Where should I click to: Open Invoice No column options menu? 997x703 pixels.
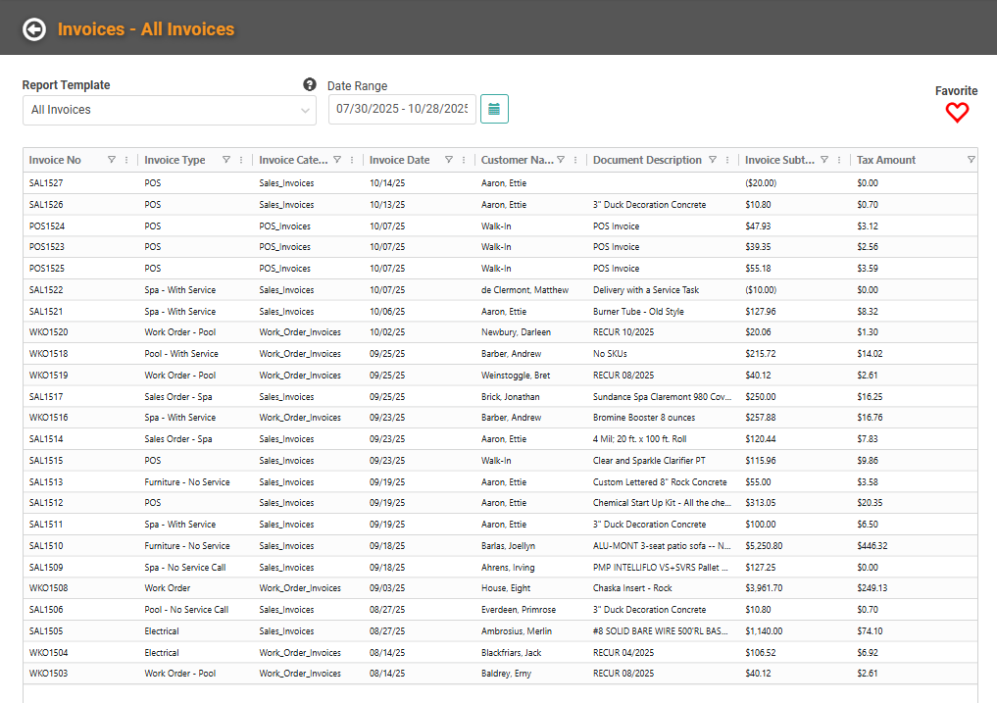(x=126, y=160)
